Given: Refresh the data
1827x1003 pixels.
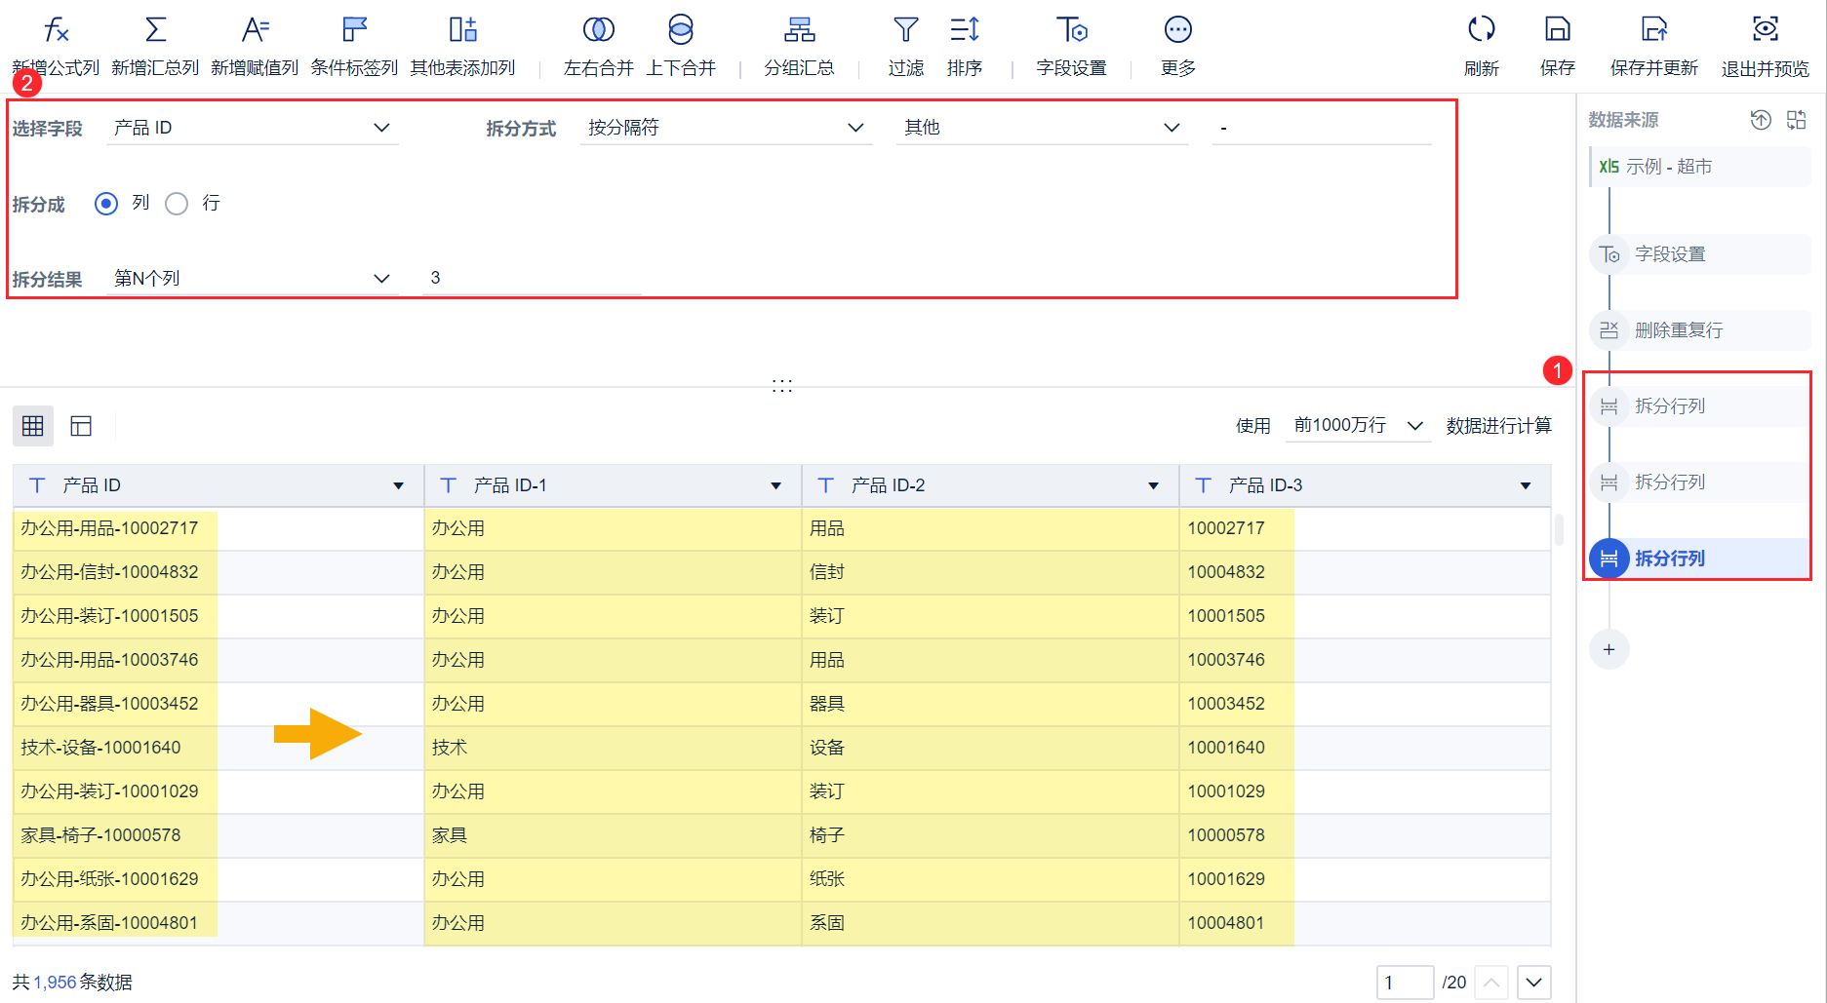Looking at the screenshot, I should click(x=1482, y=45).
